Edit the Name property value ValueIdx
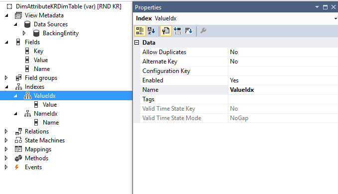338x194 pixels. click(283, 90)
